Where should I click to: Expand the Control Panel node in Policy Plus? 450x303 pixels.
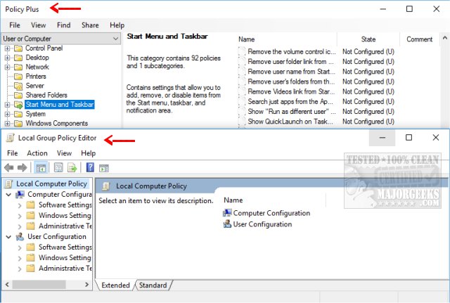[x=8, y=49]
